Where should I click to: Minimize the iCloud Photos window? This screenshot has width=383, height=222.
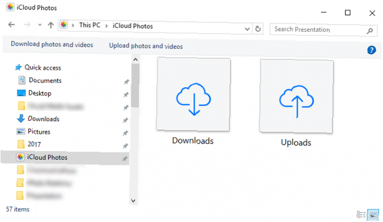324,12
